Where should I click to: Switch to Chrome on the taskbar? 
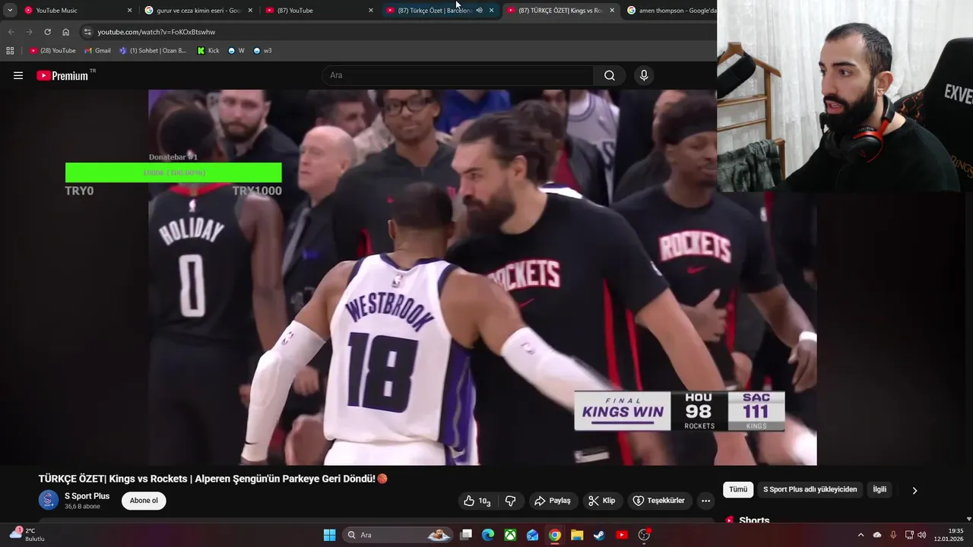click(x=555, y=535)
